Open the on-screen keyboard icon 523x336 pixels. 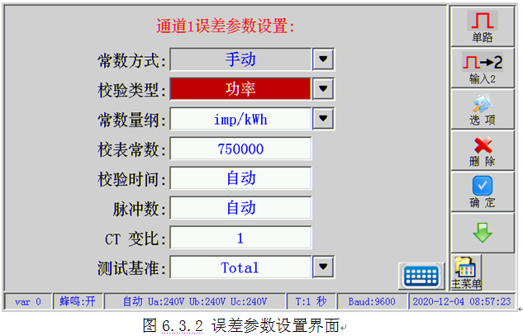pos(421,276)
